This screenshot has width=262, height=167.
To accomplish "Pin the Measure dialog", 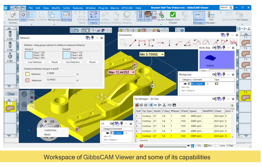I will click(x=92, y=38).
